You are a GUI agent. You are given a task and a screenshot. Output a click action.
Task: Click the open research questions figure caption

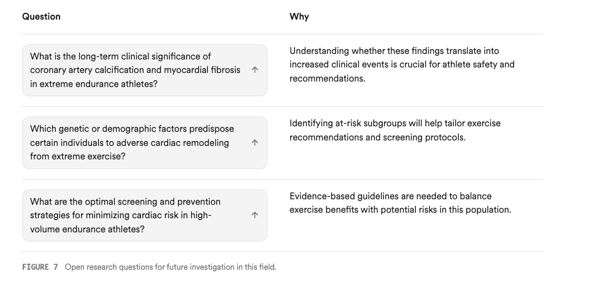point(171,267)
